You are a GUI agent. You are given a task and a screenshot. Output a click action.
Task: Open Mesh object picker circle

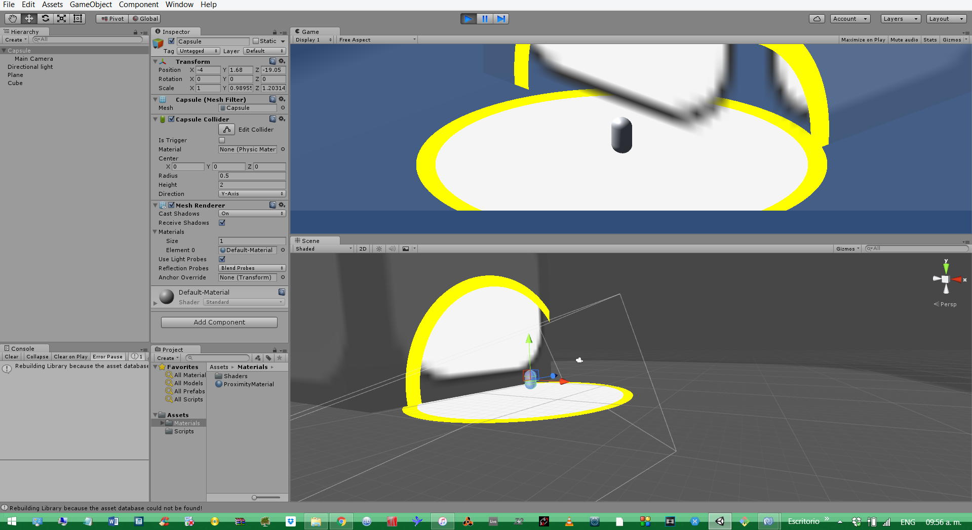(283, 108)
